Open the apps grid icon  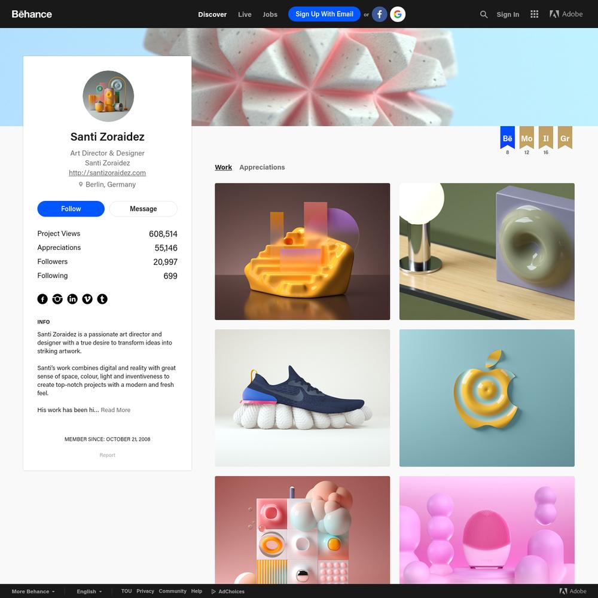534,14
